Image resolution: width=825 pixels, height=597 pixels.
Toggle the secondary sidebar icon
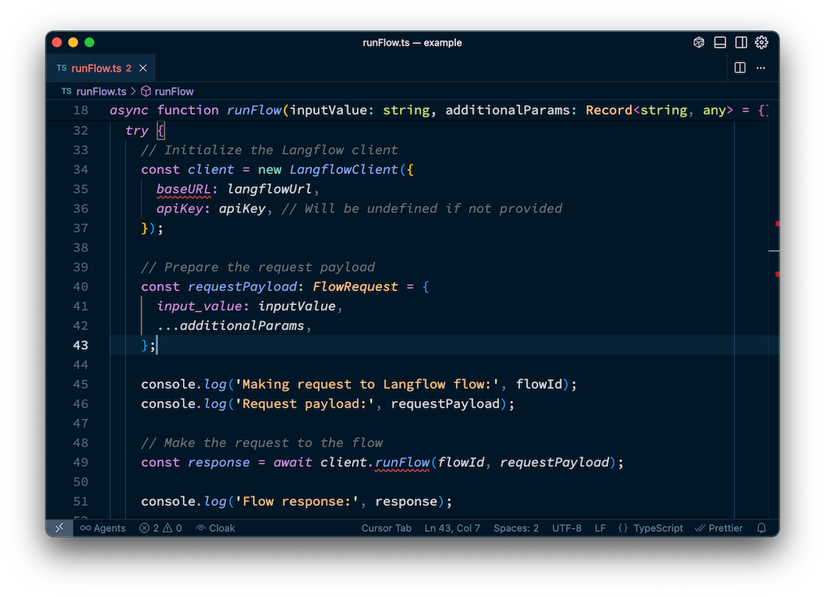coord(740,42)
